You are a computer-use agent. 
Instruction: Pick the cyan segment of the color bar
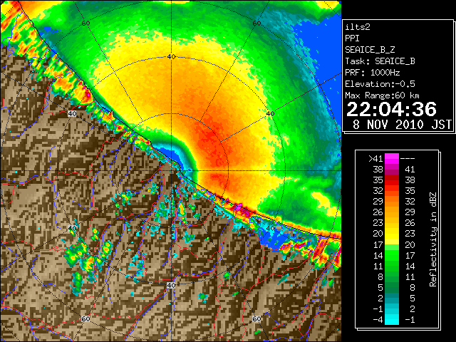click(x=392, y=319)
